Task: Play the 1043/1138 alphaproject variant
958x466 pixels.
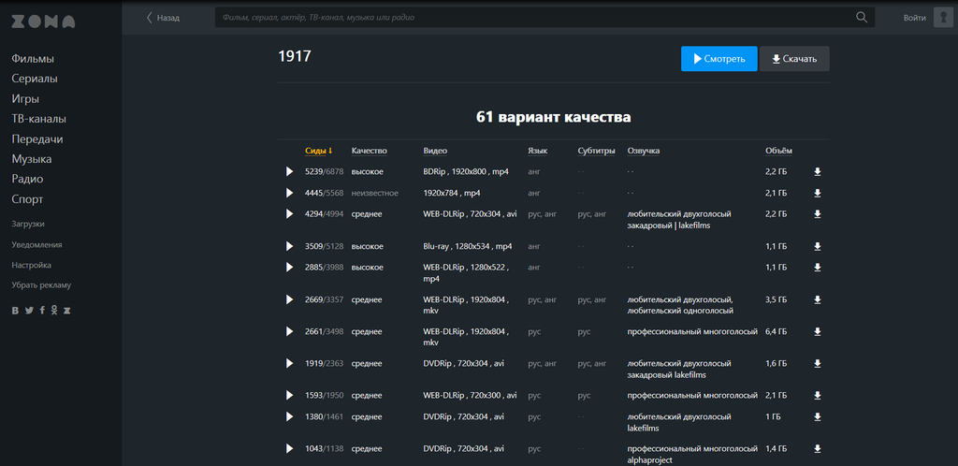Action: click(x=290, y=448)
